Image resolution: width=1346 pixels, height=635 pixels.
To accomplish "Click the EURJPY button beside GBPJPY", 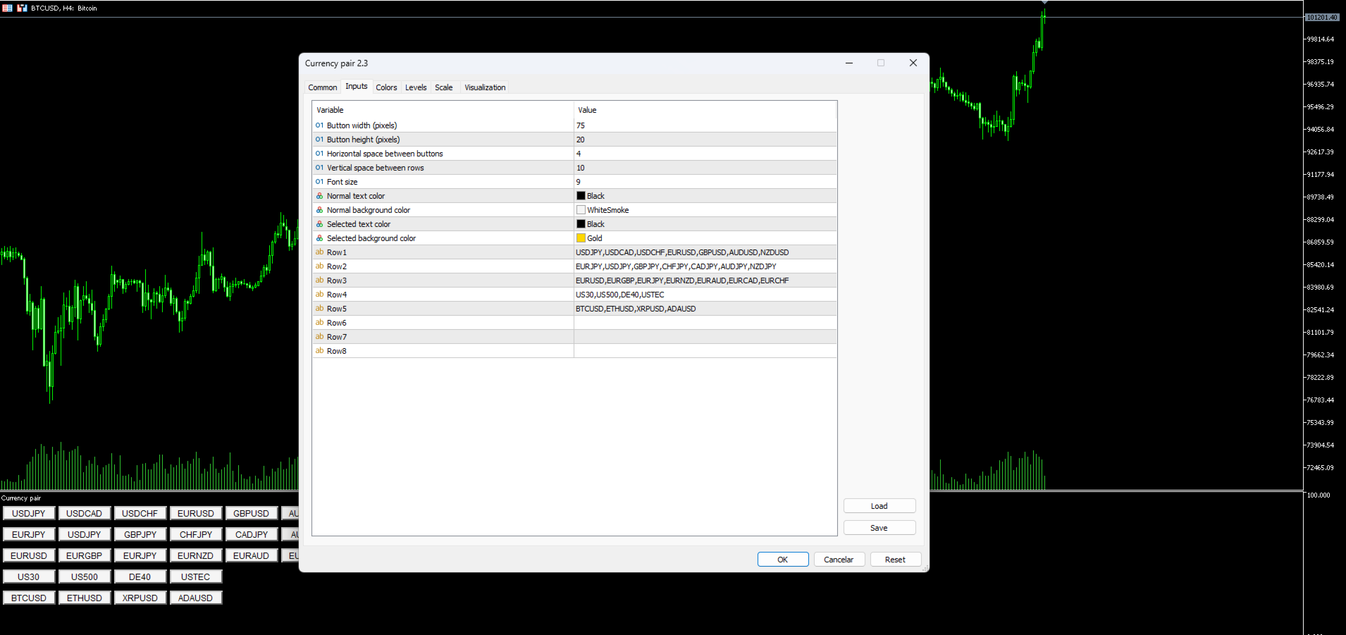I will pos(28,535).
